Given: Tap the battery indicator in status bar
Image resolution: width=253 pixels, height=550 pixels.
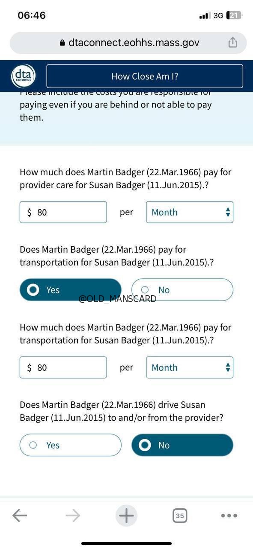Looking at the screenshot, I should tap(235, 15).
